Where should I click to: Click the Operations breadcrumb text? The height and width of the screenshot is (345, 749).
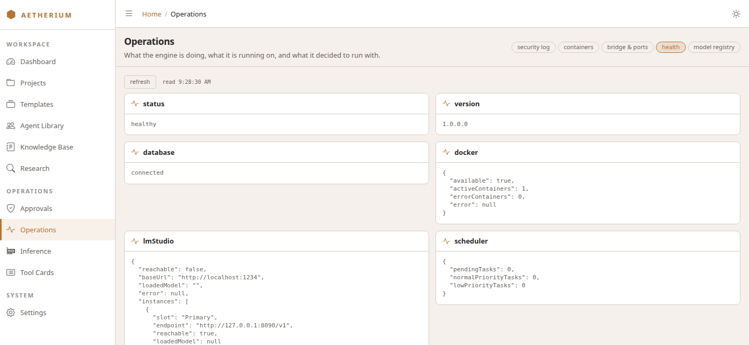tap(188, 14)
